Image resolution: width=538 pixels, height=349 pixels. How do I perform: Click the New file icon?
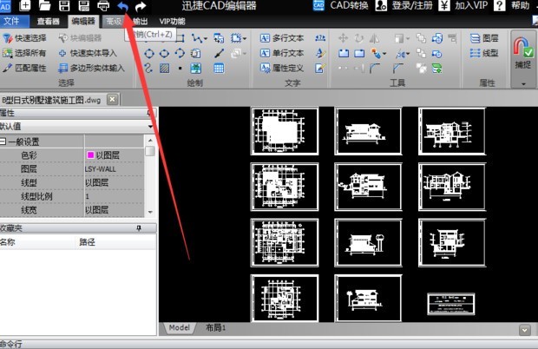coord(24,5)
